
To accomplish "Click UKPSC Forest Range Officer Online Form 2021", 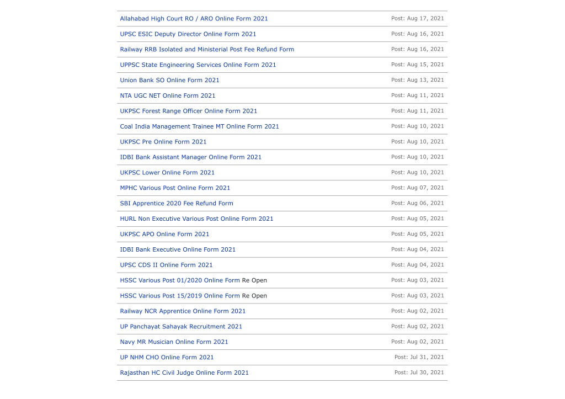I will (189, 111).
